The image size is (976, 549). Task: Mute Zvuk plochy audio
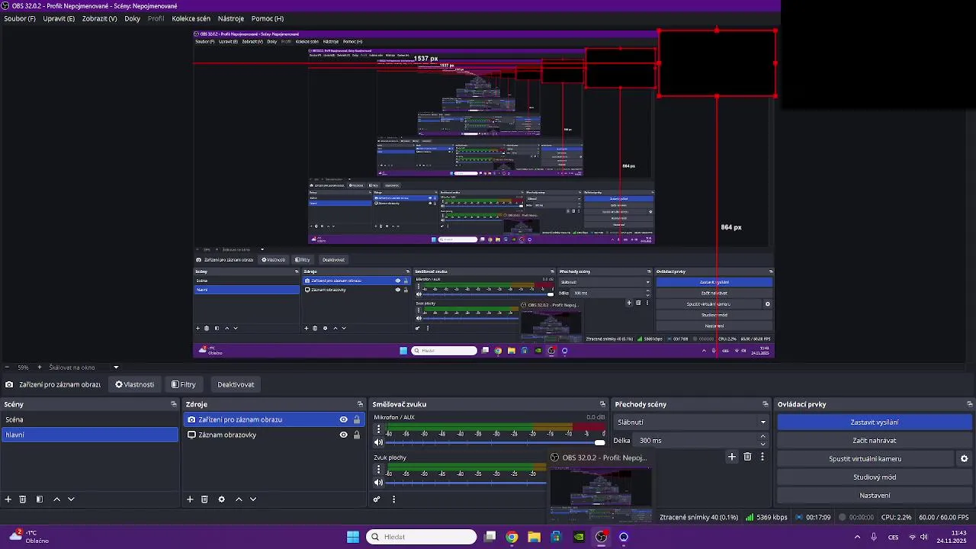click(378, 483)
